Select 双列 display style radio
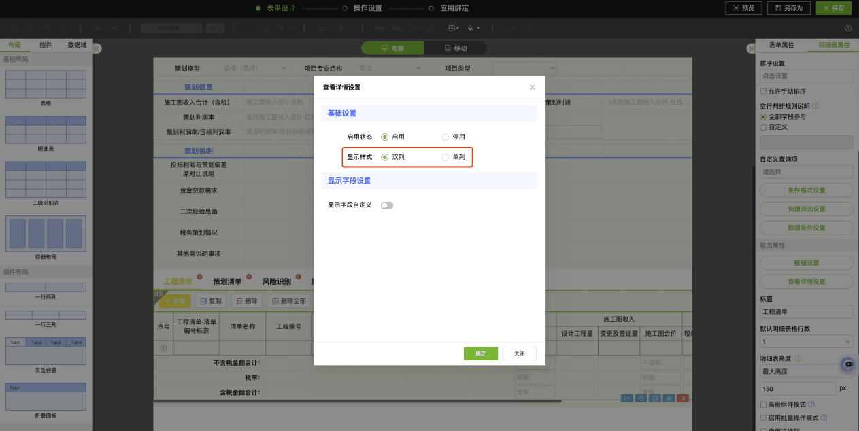Screen dimensions: 859x431 click(x=385, y=157)
